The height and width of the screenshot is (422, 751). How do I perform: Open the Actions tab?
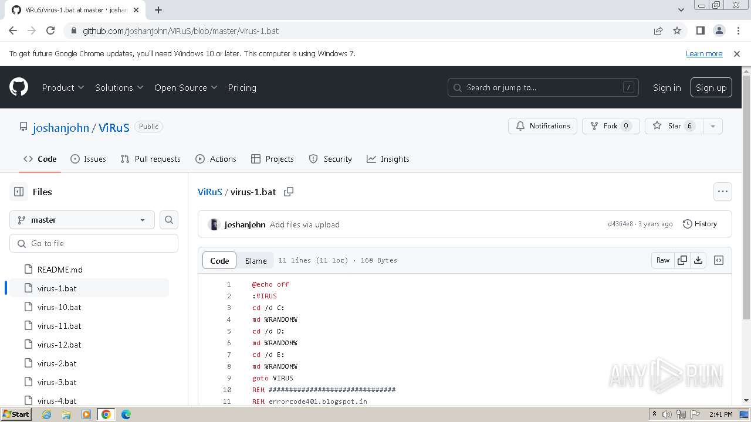(215, 159)
